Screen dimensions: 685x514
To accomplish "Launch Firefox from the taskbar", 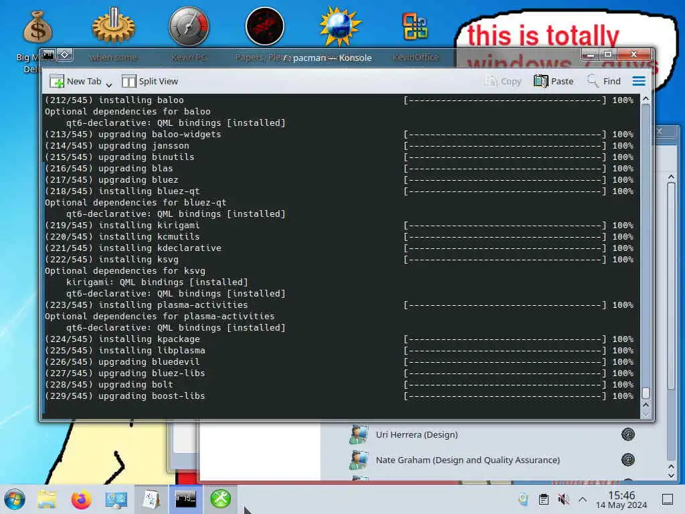I will [x=81, y=499].
